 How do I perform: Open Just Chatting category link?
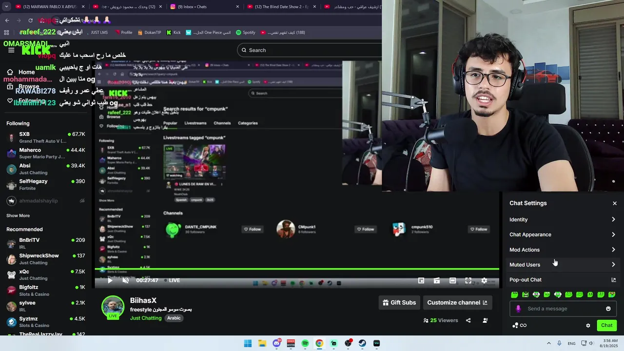[x=146, y=318]
